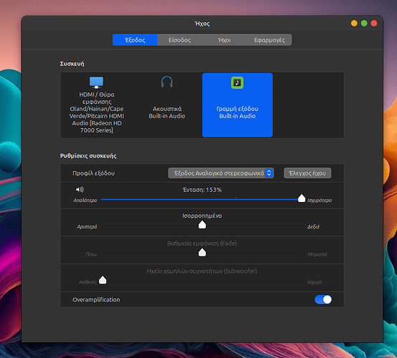Switch to the Είσοδος tab
Screen dimensions: 397x358
click(x=179, y=40)
